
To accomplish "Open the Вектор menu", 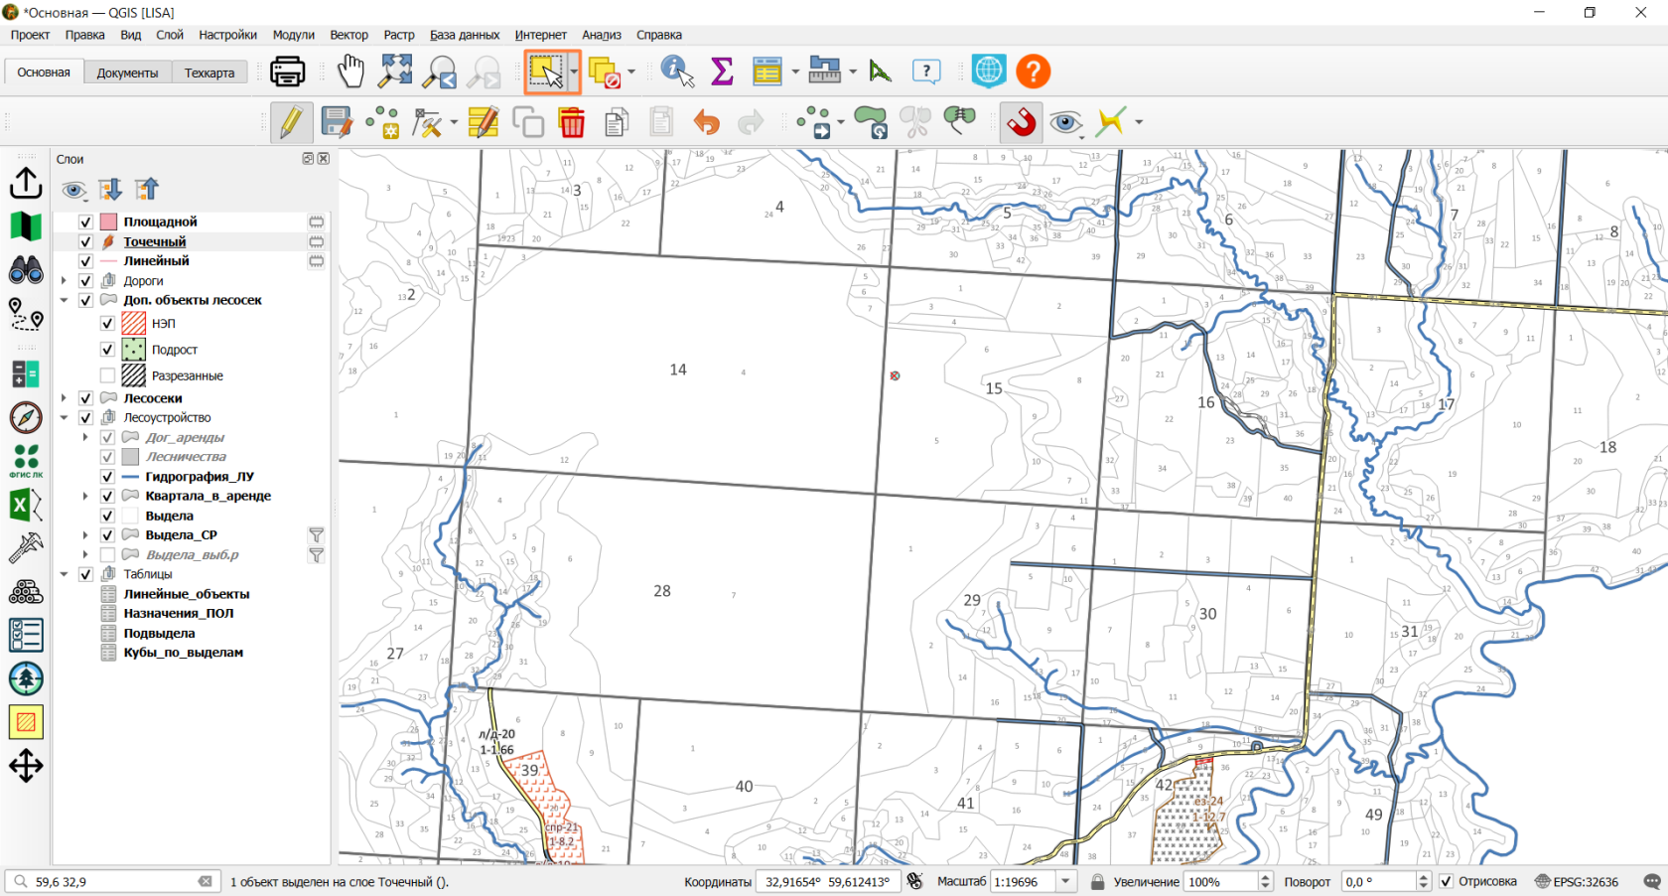I will [x=348, y=35].
